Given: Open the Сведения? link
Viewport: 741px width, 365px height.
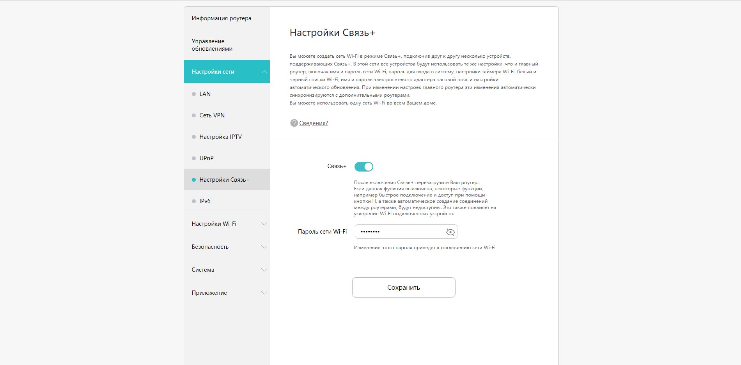Looking at the screenshot, I should coord(314,123).
